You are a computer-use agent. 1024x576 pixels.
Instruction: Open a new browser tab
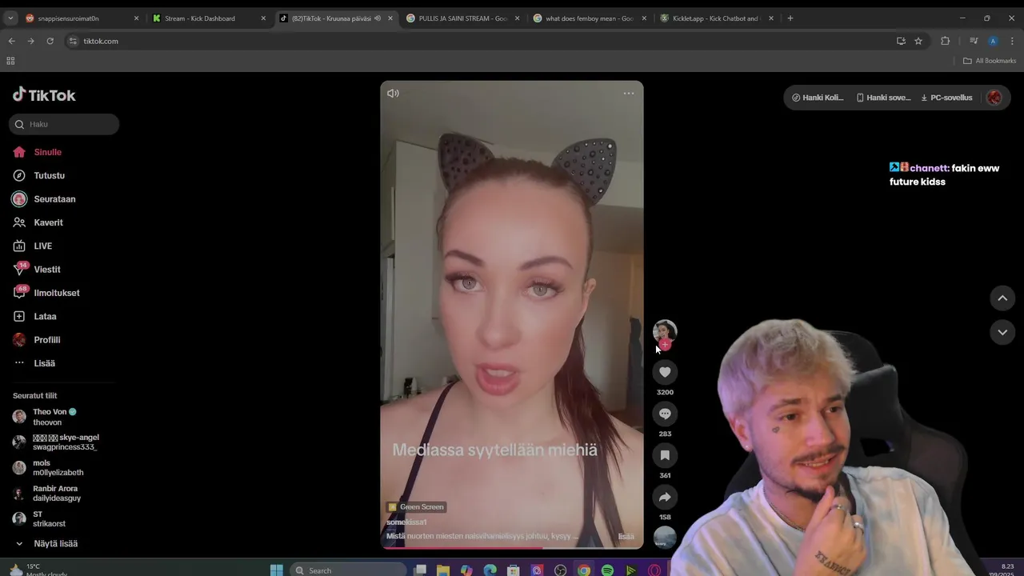pyautogui.click(x=790, y=18)
